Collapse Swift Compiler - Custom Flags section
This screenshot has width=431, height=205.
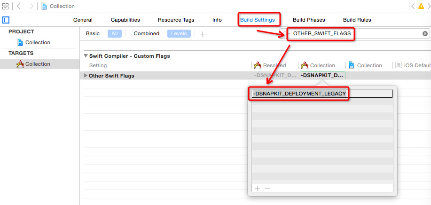tap(86, 56)
